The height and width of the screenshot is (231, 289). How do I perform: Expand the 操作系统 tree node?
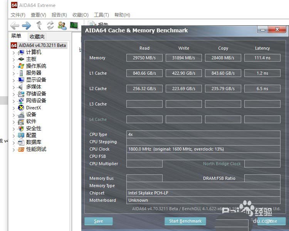point(13,67)
